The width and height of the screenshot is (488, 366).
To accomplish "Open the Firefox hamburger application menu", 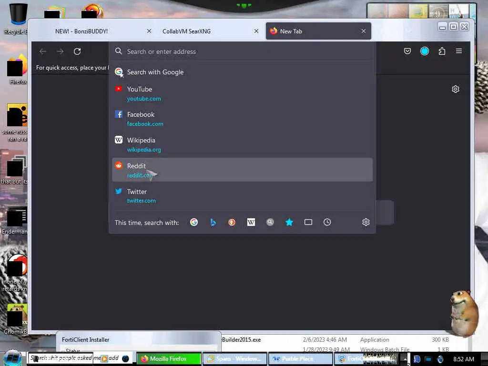I will pyautogui.click(x=459, y=51).
